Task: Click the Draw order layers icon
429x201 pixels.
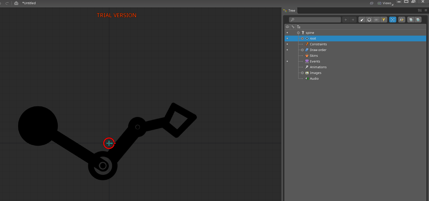Action: 307,50
